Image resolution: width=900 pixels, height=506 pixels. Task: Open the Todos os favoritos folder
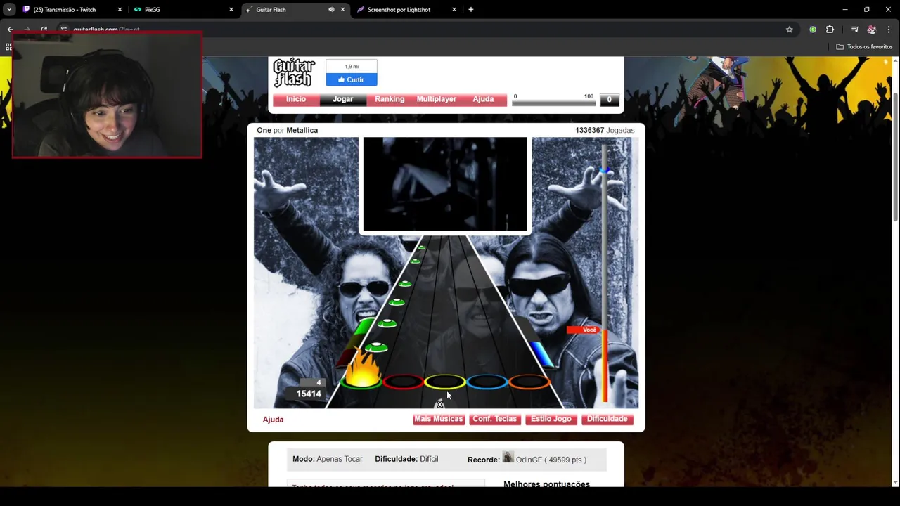click(864, 47)
